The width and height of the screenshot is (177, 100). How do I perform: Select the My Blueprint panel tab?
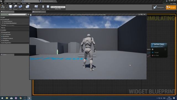(x=7, y=12)
